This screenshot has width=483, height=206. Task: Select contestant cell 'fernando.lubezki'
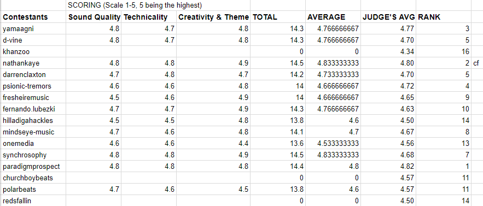(33, 109)
